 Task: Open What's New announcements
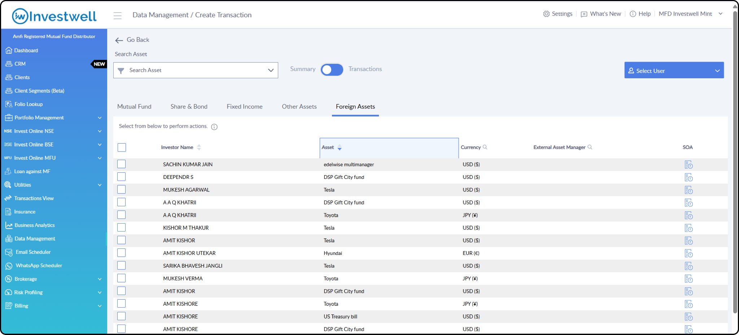click(601, 14)
